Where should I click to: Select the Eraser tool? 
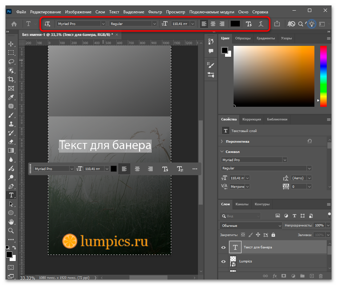11,142
